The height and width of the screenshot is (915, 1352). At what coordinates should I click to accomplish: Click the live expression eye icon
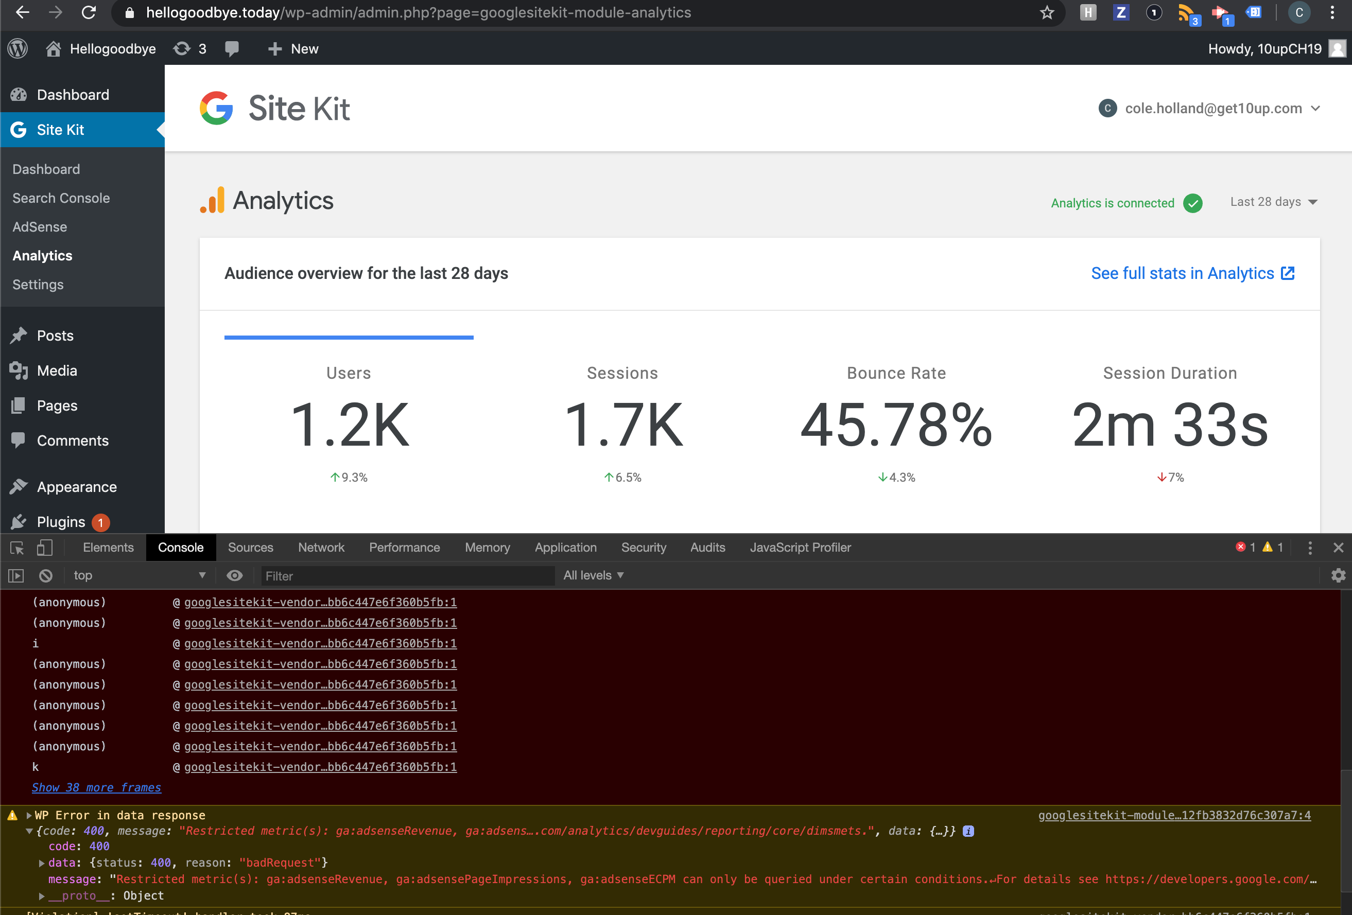[x=234, y=575]
